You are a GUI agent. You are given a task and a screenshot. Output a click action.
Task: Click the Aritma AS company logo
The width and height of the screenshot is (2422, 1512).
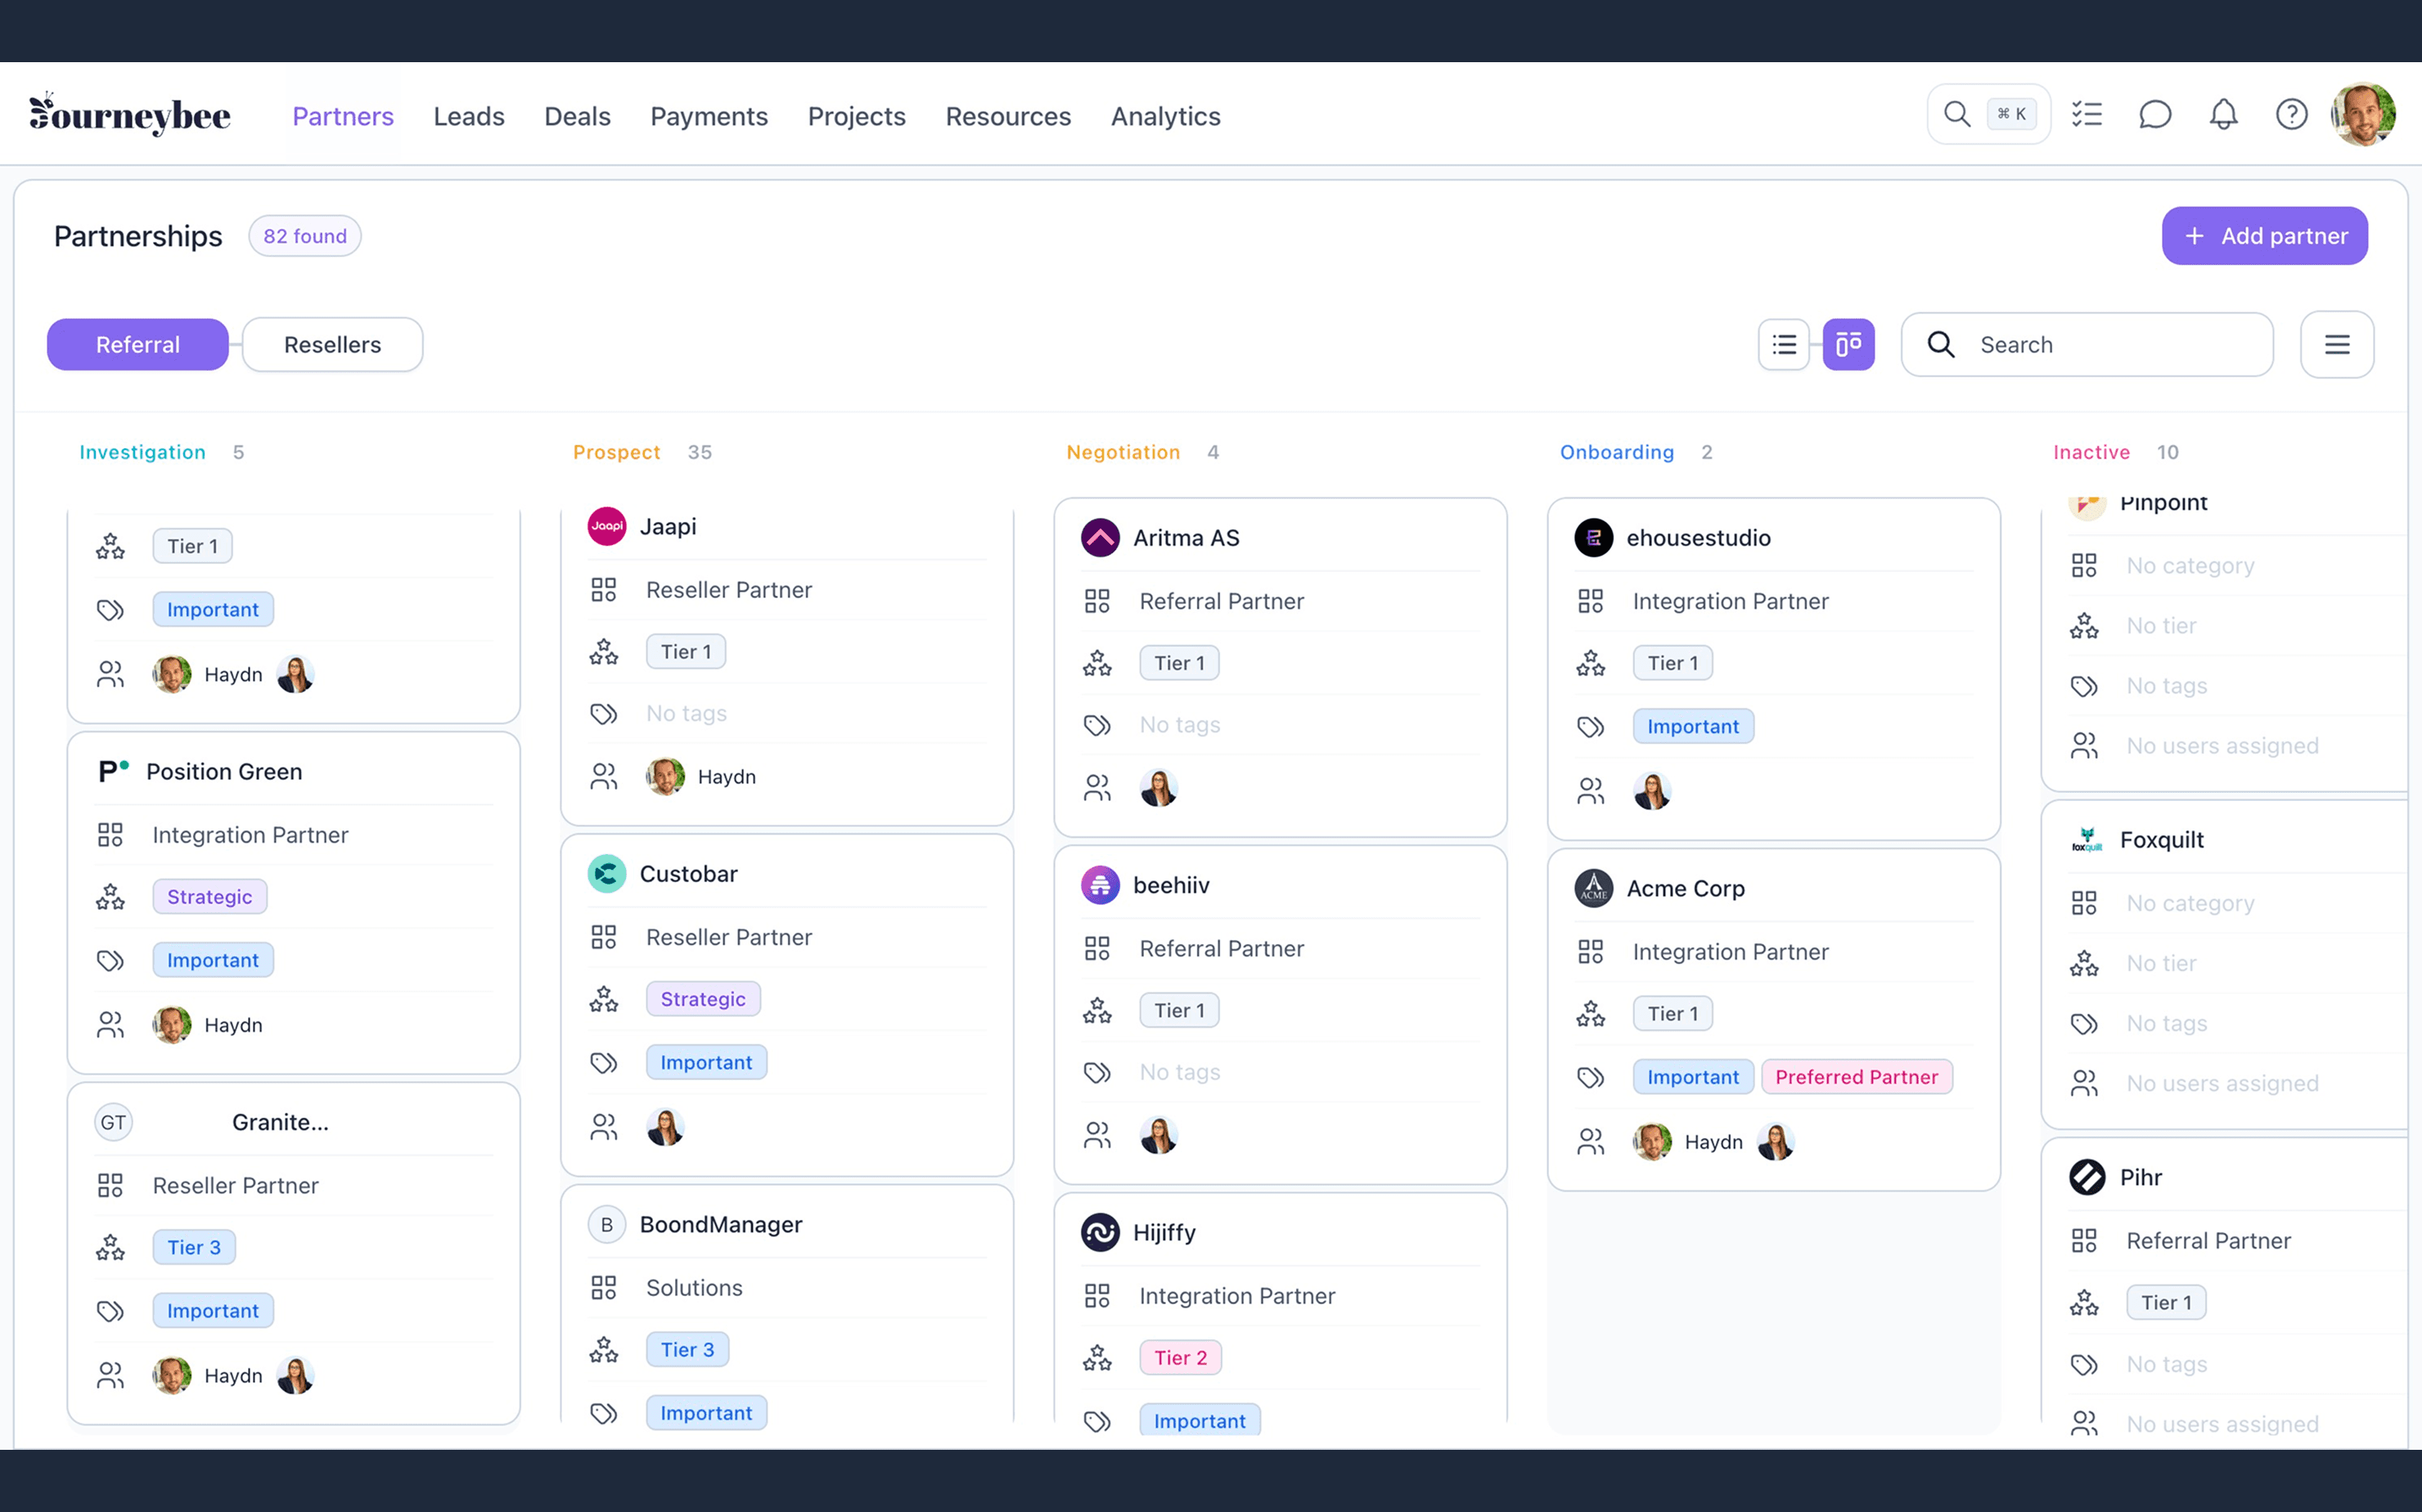pos(1100,538)
